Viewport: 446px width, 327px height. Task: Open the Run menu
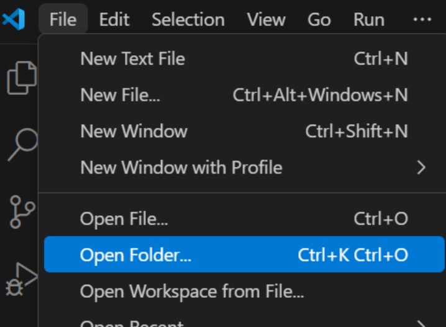click(x=369, y=20)
